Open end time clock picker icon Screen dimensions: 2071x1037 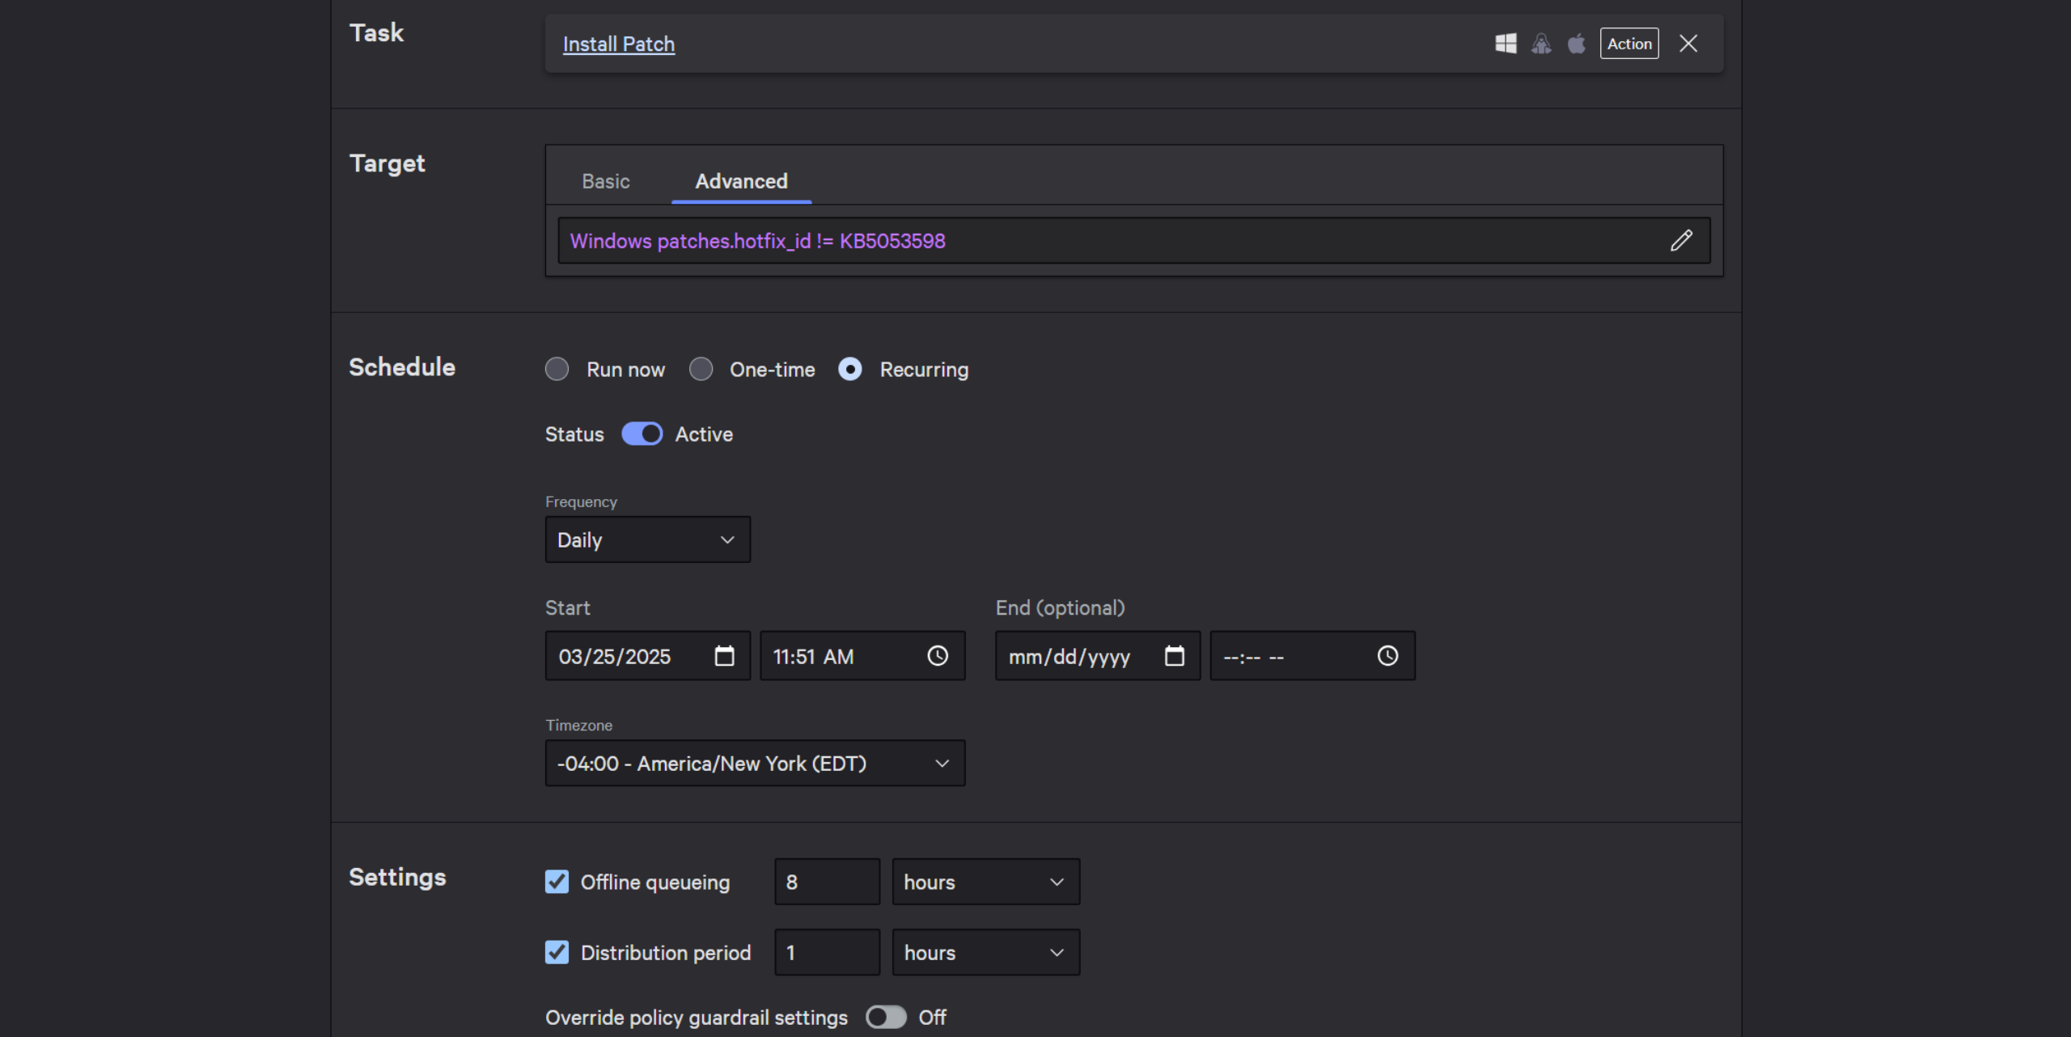(1387, 656)
